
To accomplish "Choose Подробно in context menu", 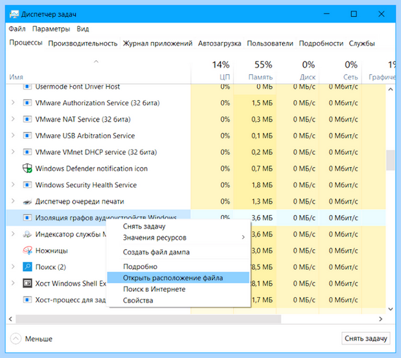I will [178, 266].
